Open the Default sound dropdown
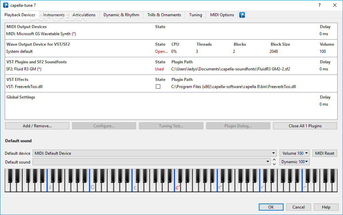Image resolution: width=343 pixels, height=215 pixels. coord(267,162)
